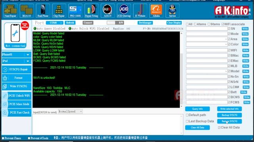Click the Refresh port button

70,23
